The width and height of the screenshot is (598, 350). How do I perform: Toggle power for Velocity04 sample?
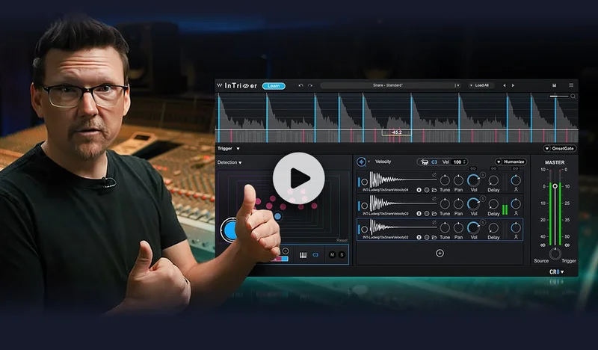coord(364,182)
